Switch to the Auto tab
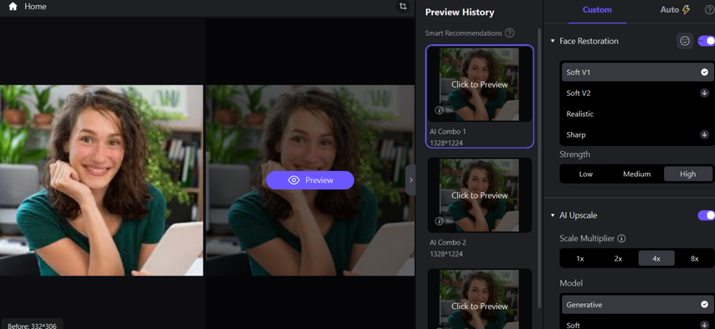This screenshot has height=329, width=715. [x=675, y=9]
